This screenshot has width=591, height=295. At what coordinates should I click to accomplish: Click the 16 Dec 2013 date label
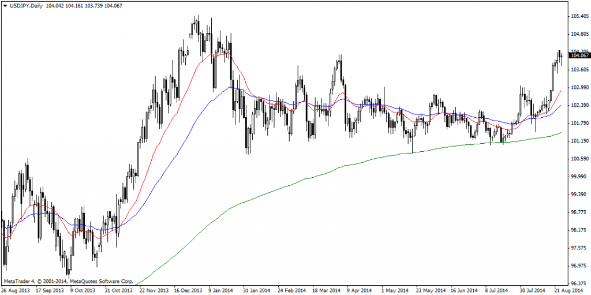(186, 290)
